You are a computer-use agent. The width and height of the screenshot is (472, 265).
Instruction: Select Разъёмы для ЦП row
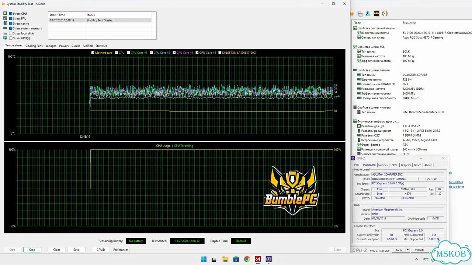[412, 126]
